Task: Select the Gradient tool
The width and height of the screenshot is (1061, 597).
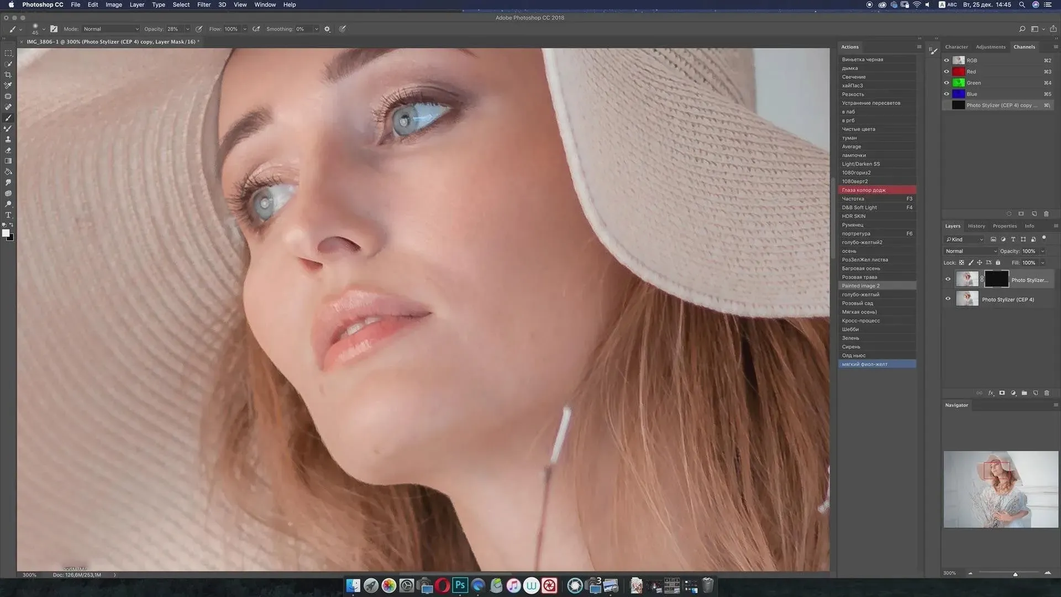Action: (8, 161)
